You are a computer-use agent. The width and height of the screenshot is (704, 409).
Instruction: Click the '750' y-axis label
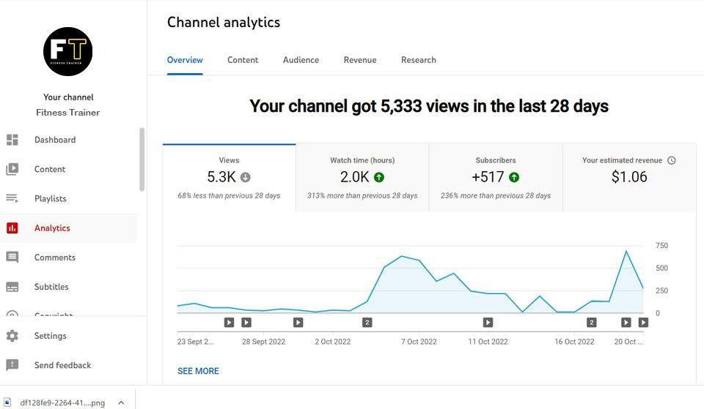(661, 246)
